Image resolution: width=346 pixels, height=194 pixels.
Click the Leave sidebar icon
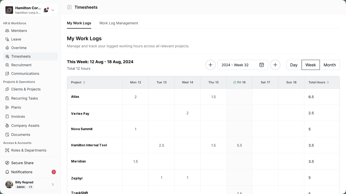(7, 39)
